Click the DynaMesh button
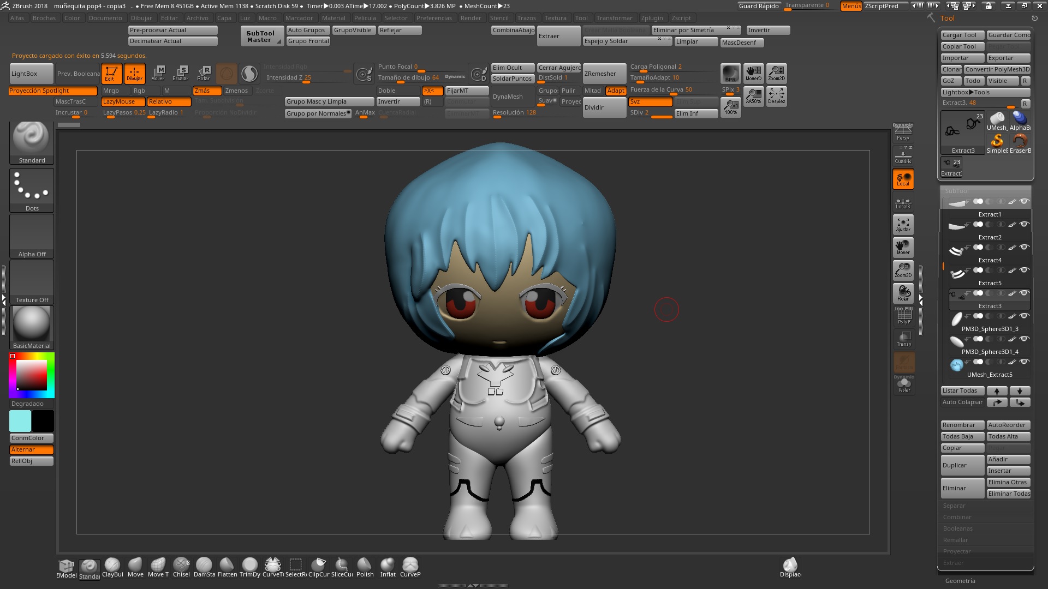The image size is (1048, 589). 512,97
